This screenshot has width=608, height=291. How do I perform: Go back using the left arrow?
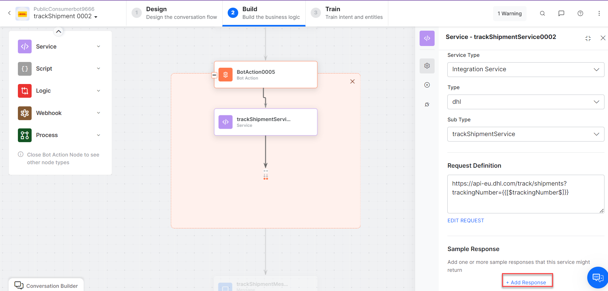9,13
